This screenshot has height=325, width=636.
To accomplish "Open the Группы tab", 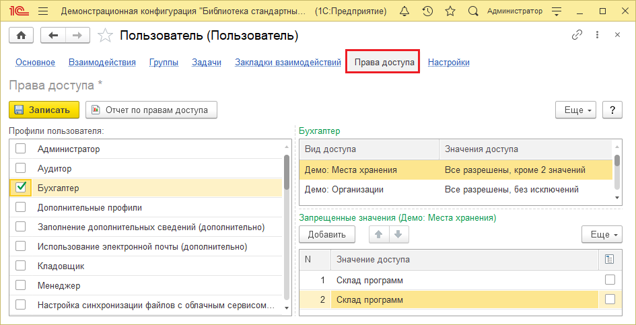I will point(164,63).
